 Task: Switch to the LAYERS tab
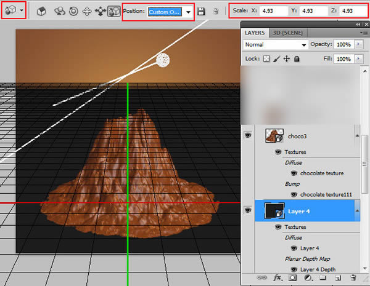click(255, 33)
